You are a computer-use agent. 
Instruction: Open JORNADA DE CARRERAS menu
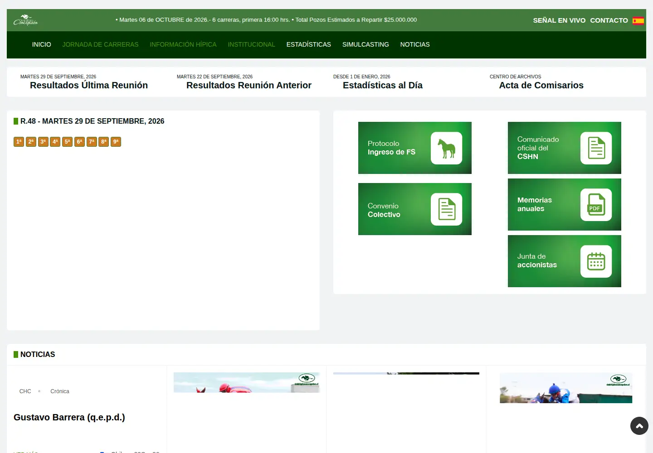click(100, 44)
